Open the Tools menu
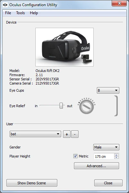The image size is (129, 193). coord(21,13)
